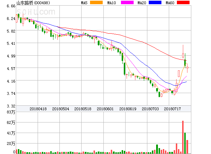The height and width of the screenshot is (154, 211).
Task: Click the 5.41 price axis label
Action: point(11,43)
